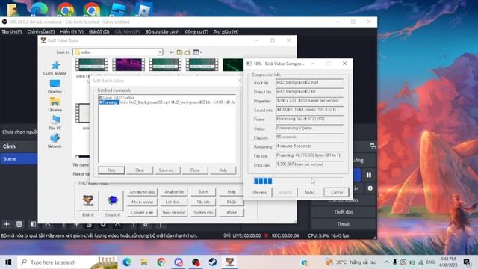Open RAD Video Tools taskbar icon
The height and width of the screenshot is (269, 478).
point(230,262)
